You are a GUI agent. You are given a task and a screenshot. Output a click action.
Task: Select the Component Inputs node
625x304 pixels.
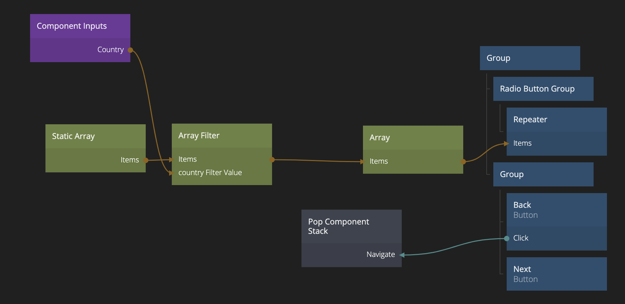[x=80, y=26]
